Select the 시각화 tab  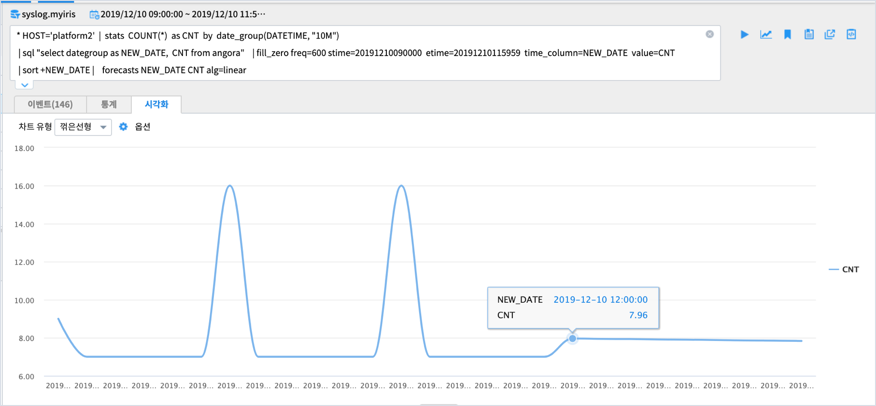156,104
